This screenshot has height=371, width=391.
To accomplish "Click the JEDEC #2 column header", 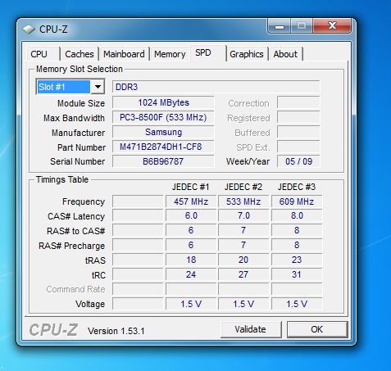I will click(x=243, y=187).
